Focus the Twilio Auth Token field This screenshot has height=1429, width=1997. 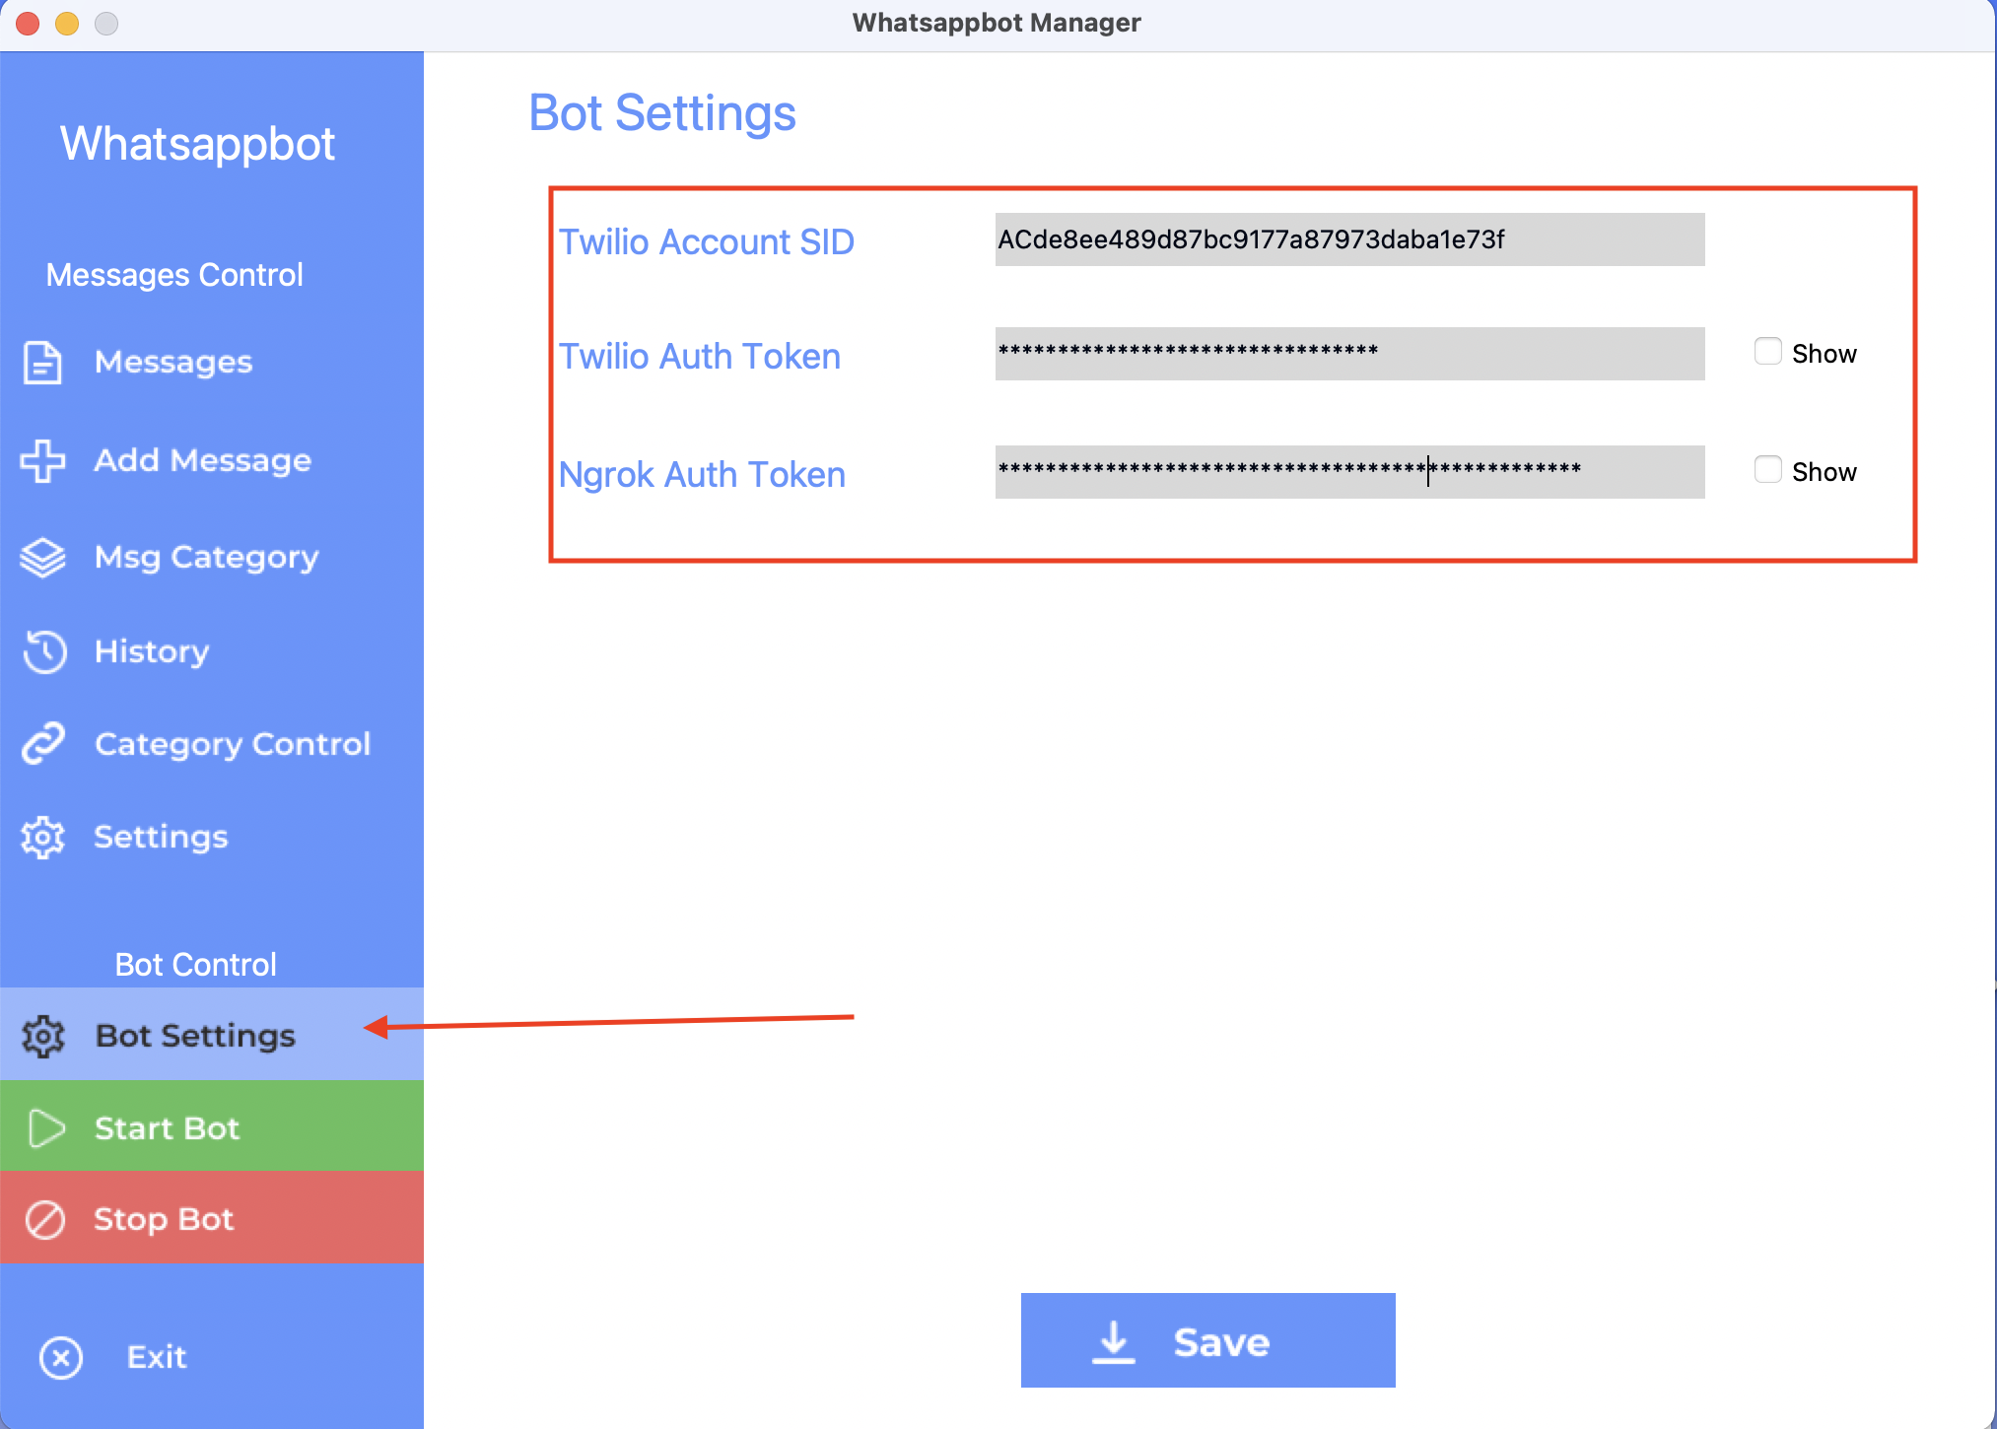pos(1349,354)
